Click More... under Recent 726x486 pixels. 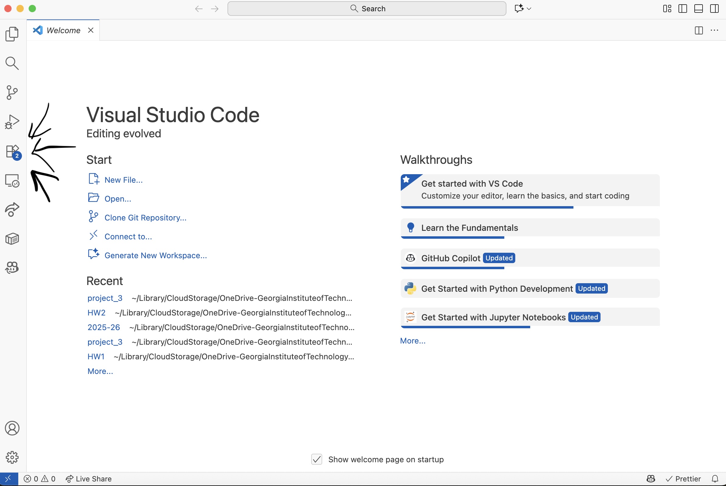[x=100, y=371]
